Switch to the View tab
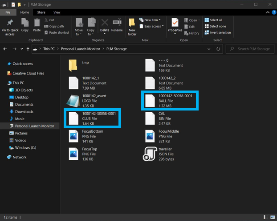 point(57,12)
